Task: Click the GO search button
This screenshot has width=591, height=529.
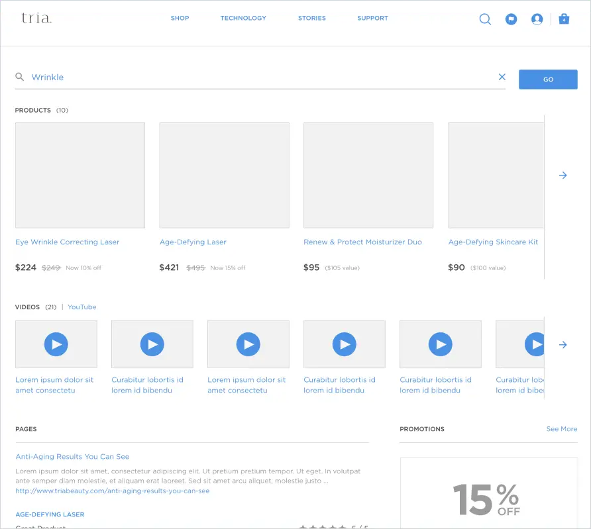Action: (548, 79)
